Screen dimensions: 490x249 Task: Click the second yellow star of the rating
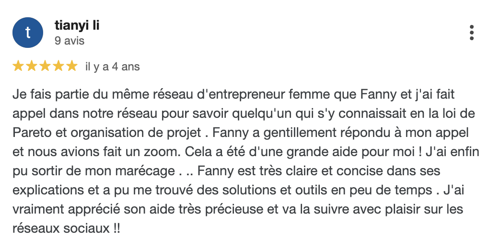(32, 66)
